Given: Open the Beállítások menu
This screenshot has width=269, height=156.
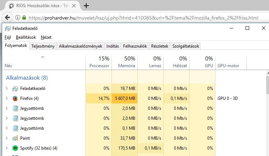Looking at the screenshot, I should point(26,37).
